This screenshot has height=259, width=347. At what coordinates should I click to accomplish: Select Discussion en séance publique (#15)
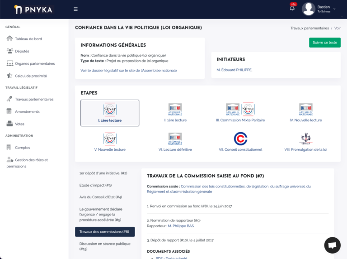[105, 246]
